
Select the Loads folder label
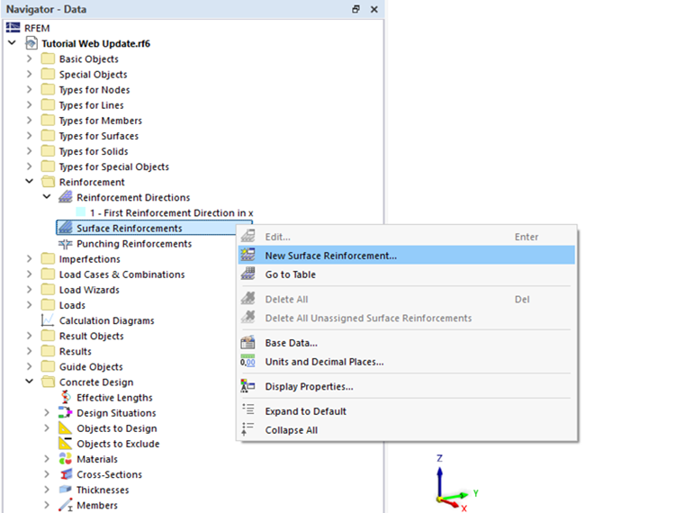[x=72, y=305]
